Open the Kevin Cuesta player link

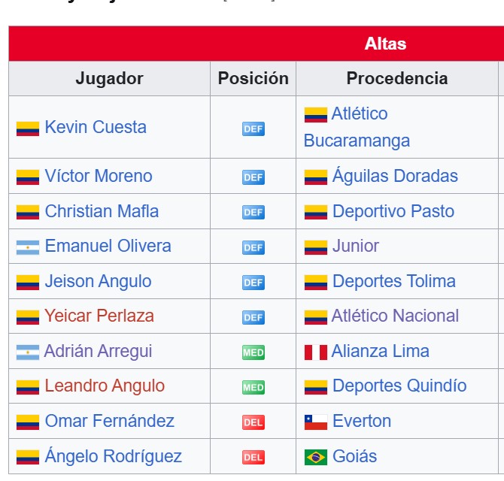point(96,127)
